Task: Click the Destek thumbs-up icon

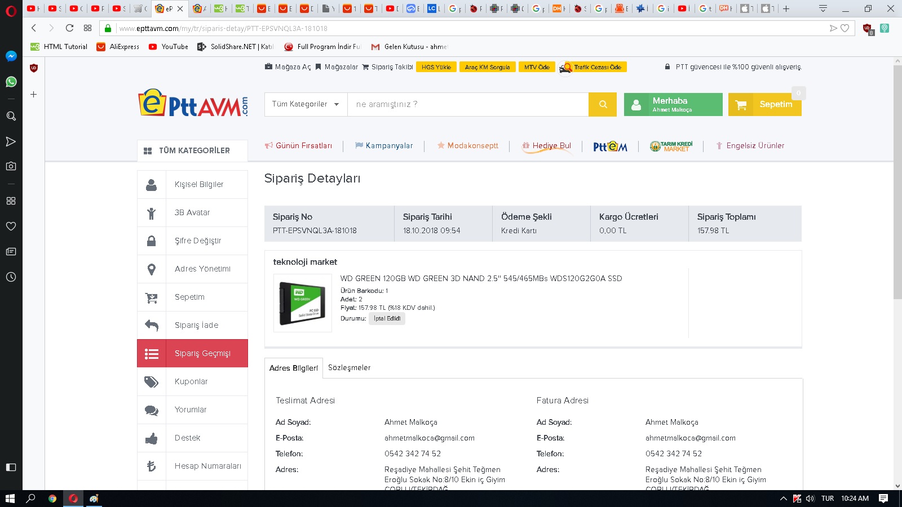Action: pos(151,438)
